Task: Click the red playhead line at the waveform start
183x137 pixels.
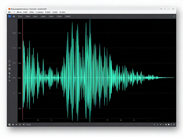Action: [23, 70]
